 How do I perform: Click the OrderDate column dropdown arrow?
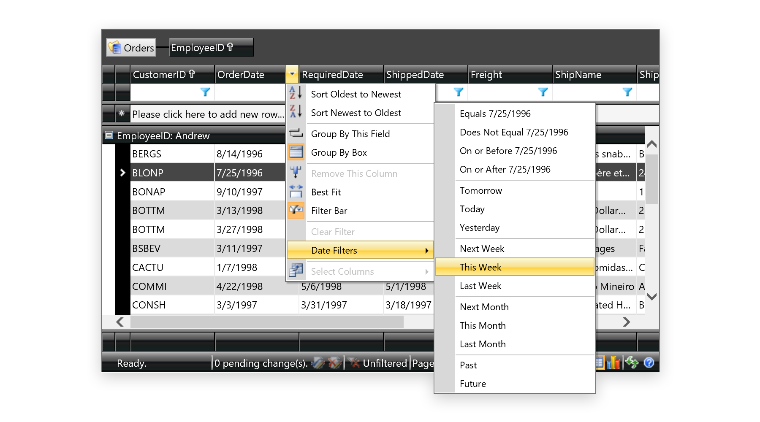tap(292, 74)
